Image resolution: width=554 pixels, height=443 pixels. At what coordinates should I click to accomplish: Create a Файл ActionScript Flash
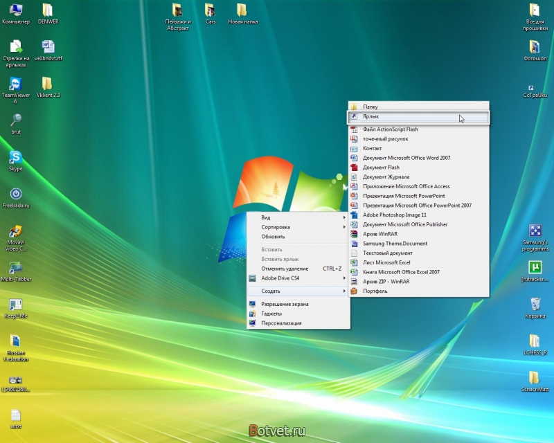419,129
